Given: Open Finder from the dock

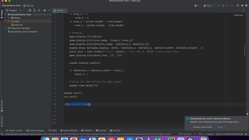Looking at the screenshot, I should 46,139.
